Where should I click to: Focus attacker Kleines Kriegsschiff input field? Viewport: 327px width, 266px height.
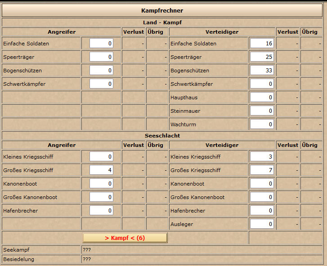101,157
